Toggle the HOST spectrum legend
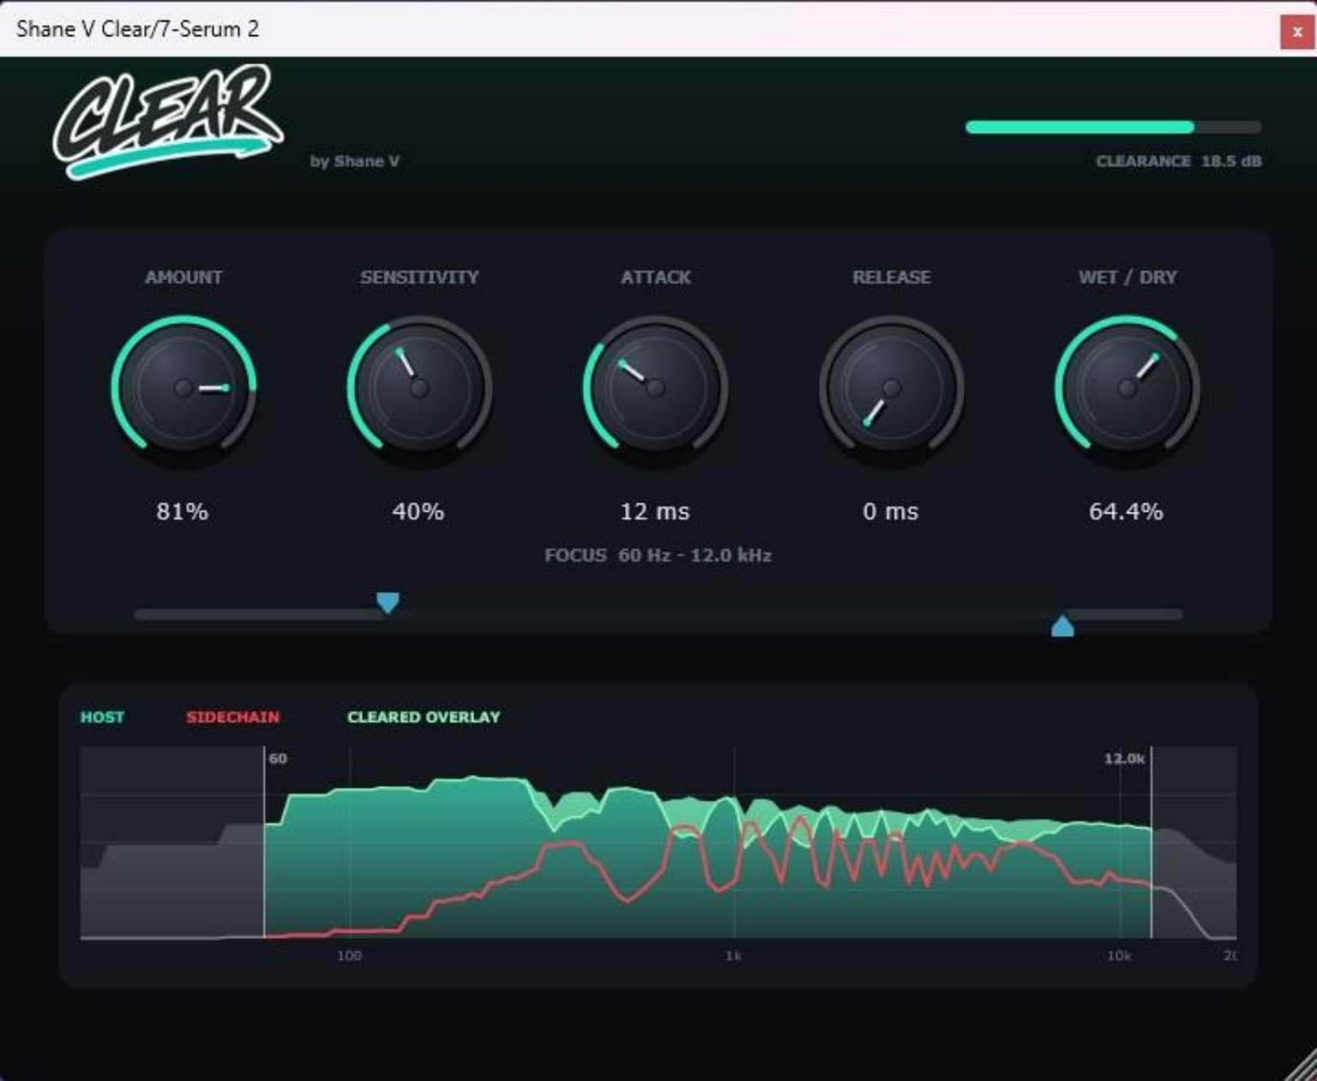The width and height of the screenshot is (1317, 1081). click(102, 717)
